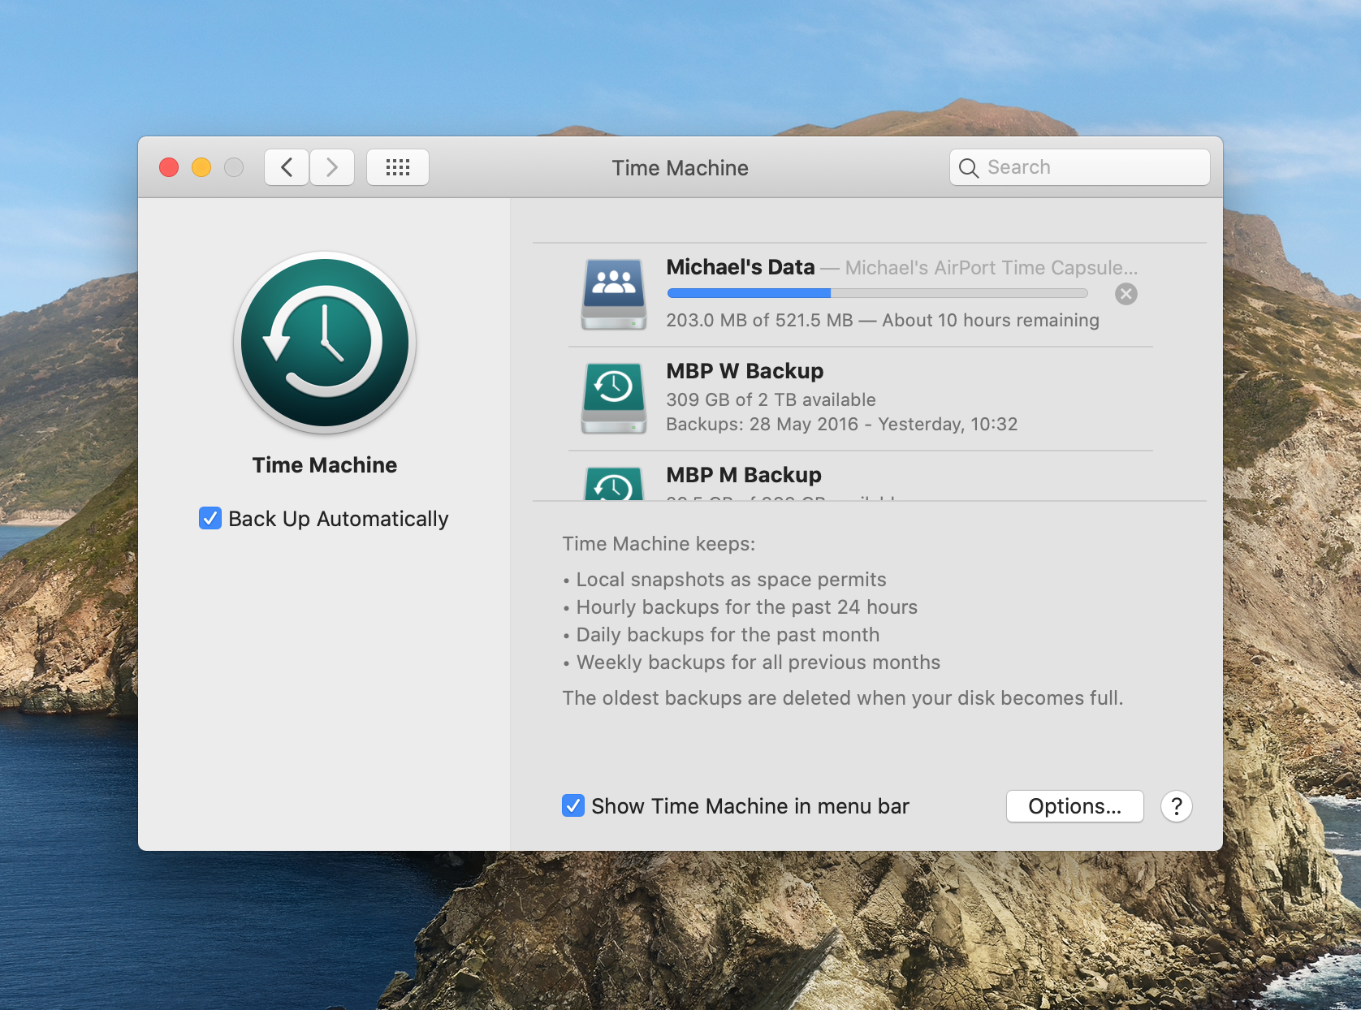
Task: Select the Michael's Data disk name
Action: (x=740, y=267)
